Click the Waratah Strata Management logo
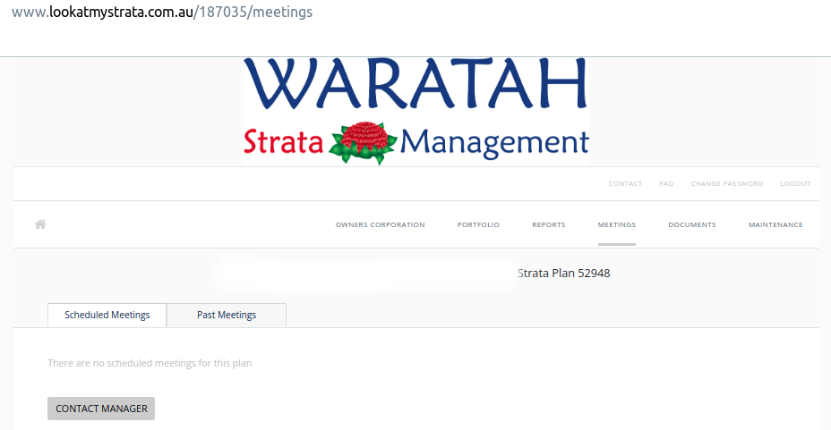The image size is (831, 430). 416,112
